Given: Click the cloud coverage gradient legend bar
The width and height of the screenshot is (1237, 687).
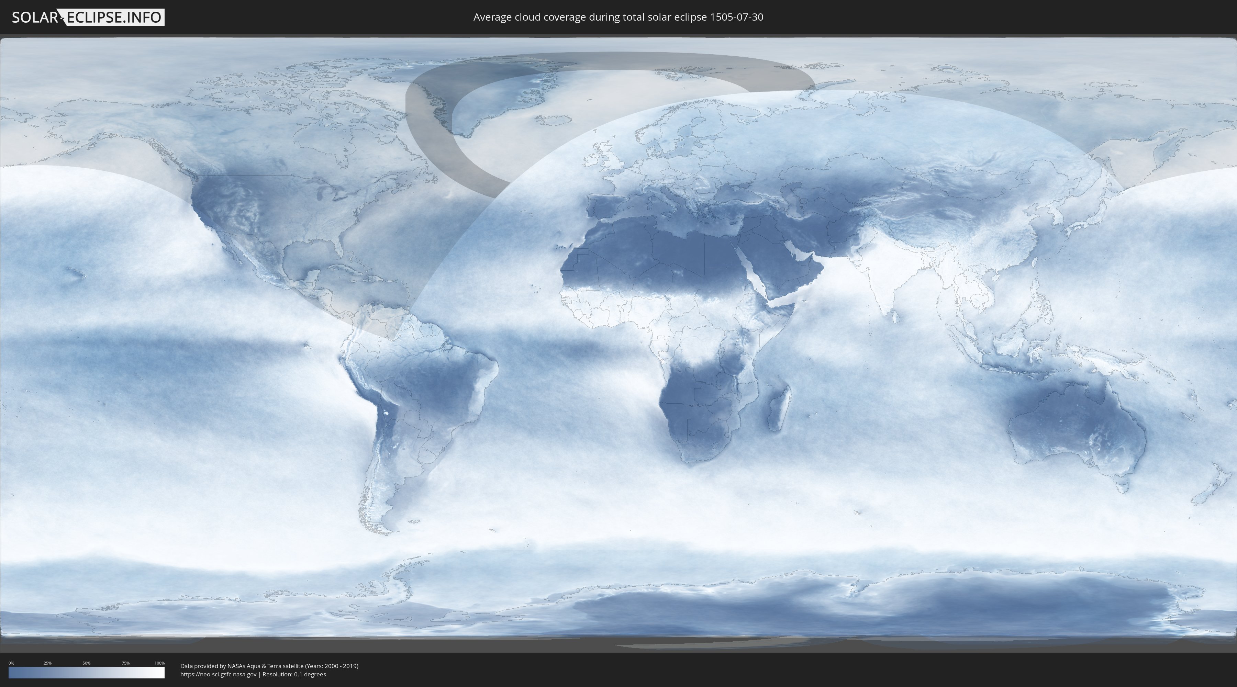Looking at the screenshot, I should (87, 673).
